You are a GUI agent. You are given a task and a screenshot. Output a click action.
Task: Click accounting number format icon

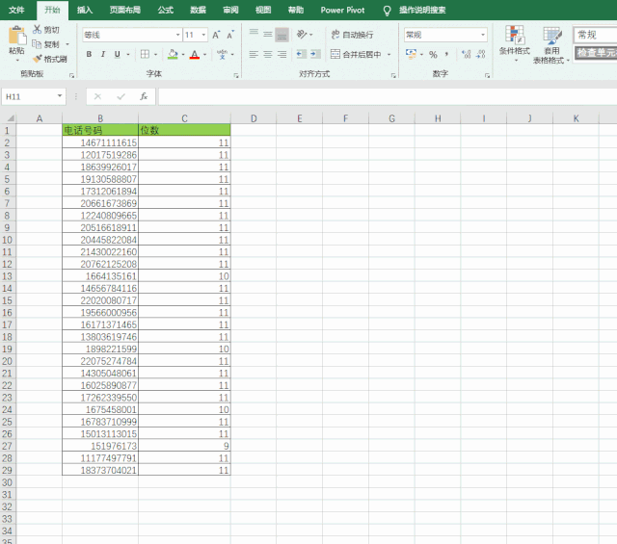coord(411,54)
